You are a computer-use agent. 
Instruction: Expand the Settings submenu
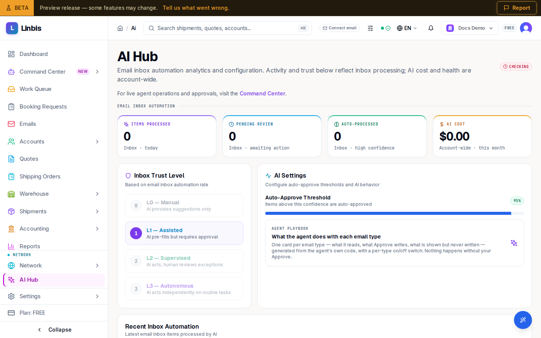click(97, 296)
